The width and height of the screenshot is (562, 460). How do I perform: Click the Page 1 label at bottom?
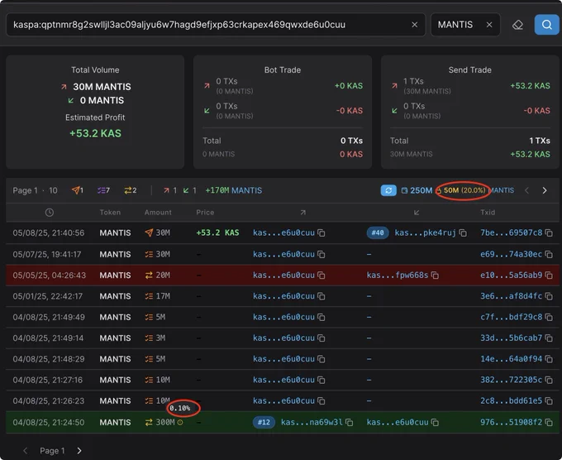(52, 451)
